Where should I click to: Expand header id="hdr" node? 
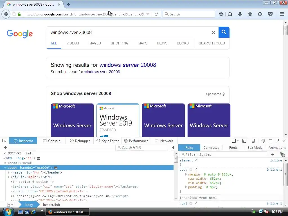click(8, 172)
